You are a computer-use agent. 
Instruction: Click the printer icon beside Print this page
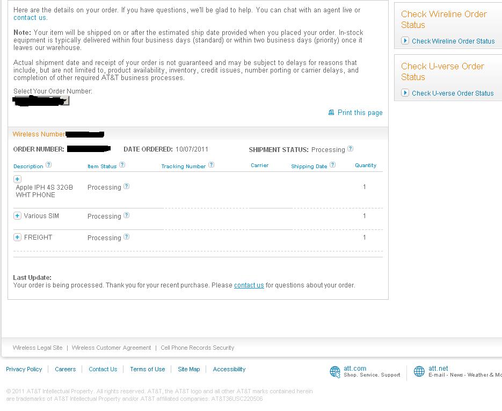(331, 112)
